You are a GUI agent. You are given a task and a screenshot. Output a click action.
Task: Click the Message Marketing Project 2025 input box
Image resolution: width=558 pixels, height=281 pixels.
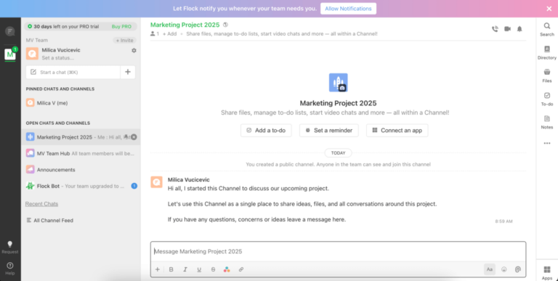tap(338, 251)
